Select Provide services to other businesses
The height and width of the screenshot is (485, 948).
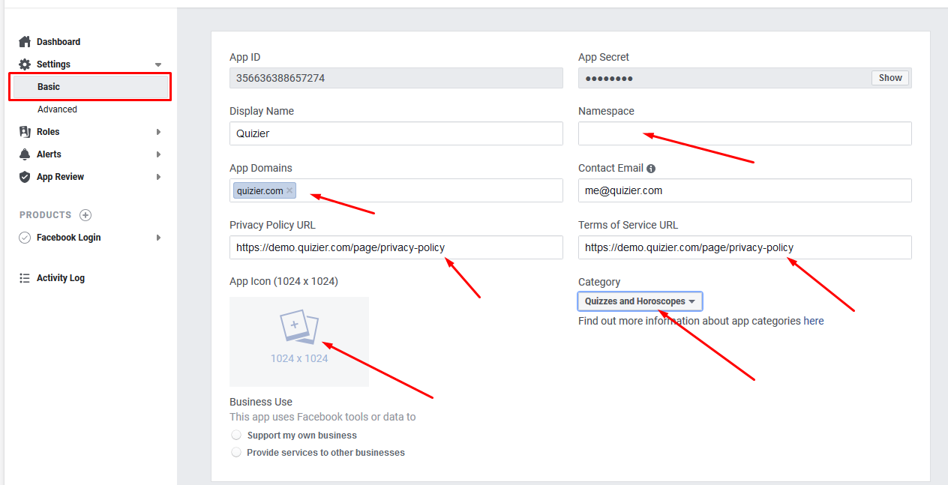click(236, 452)
